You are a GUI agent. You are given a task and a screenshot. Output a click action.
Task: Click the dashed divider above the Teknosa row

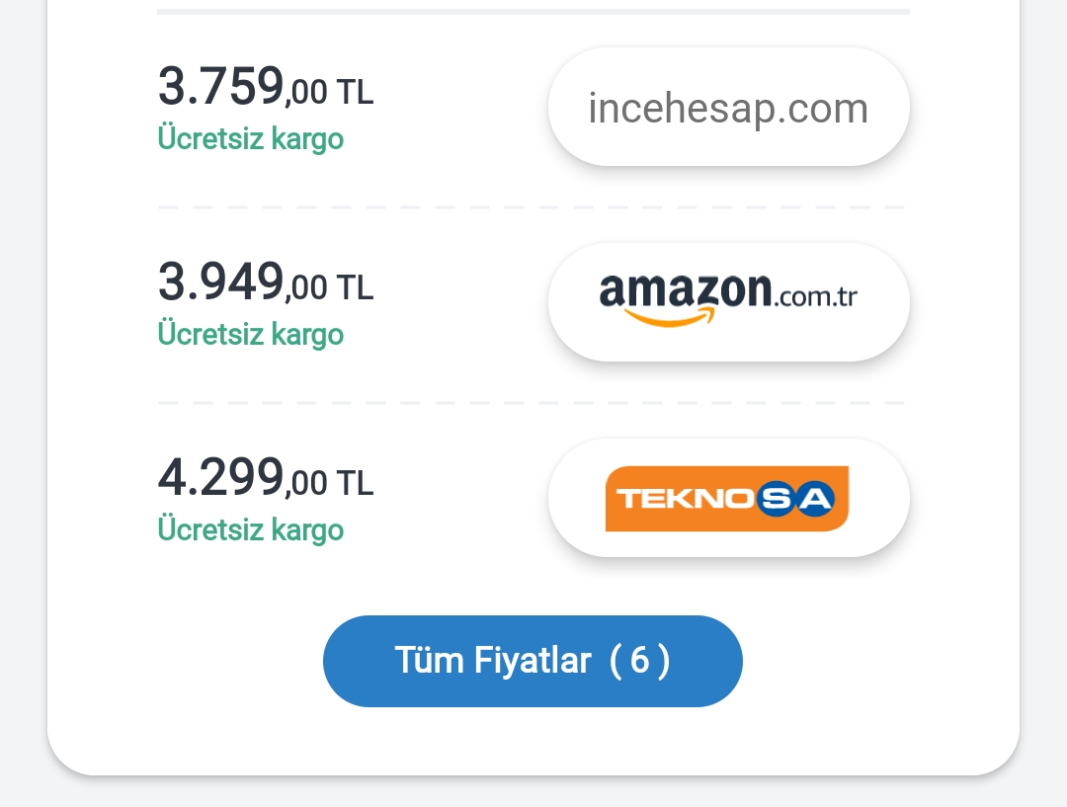(533, 403)
